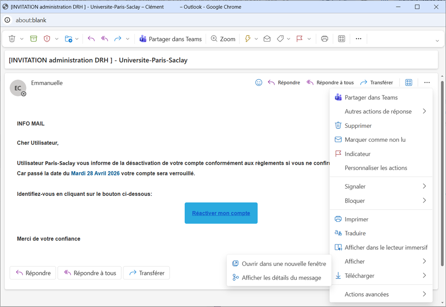Screen dimensions: 446x307
Task: Click the red Report shield icon
Action: coord(47,39)
